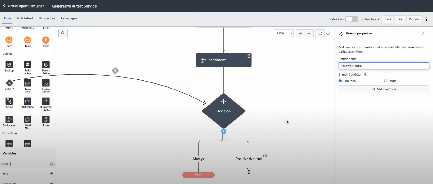This screenshot has width=433, height=184.
Task: Select the Table control icon
Action: click(28, 40)
